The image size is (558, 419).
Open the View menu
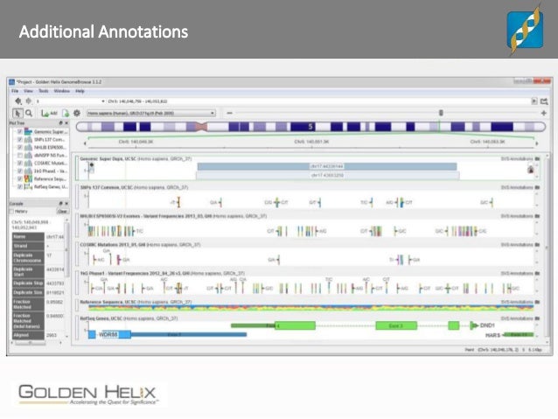click(x=28, y=91)
